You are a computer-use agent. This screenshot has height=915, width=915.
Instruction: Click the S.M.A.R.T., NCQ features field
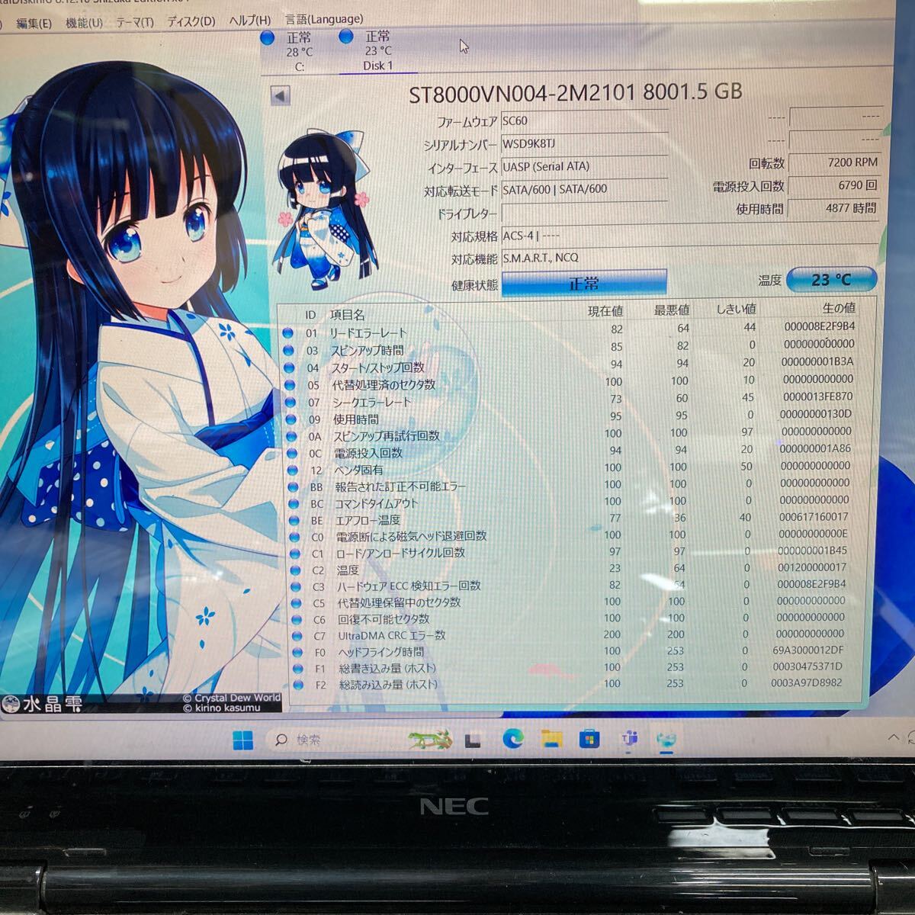pos(689,258)
